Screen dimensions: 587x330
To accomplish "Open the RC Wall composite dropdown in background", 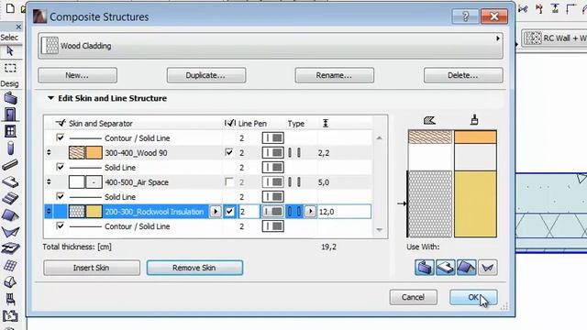I will (x=554, y=38).
